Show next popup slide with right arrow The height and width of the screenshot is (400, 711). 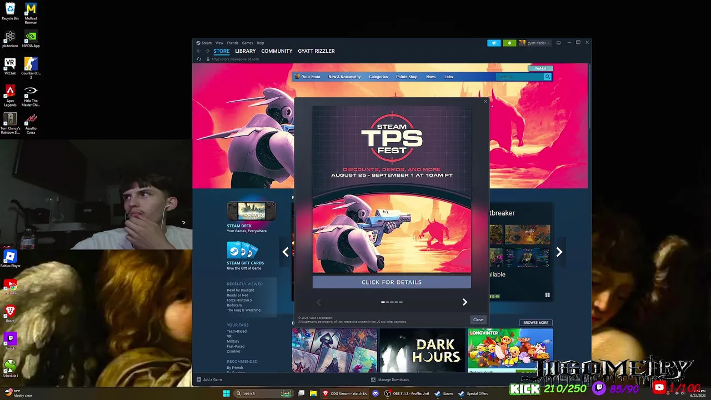465,302
